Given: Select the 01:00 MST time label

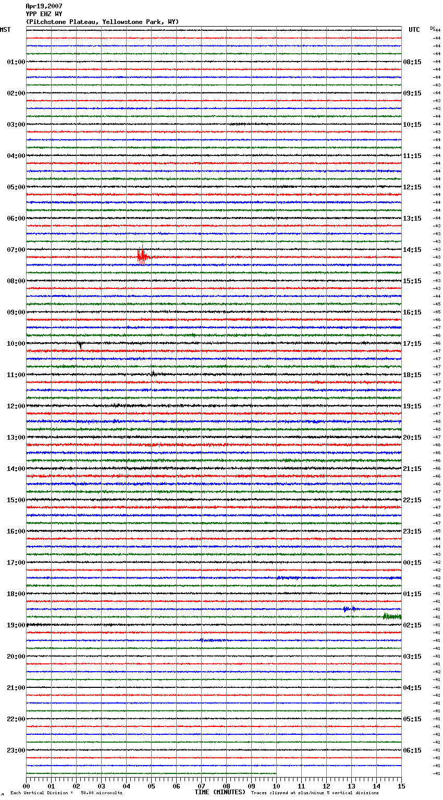Looking at the screenshot, I should pyautogui.click(x=16, y=62).
